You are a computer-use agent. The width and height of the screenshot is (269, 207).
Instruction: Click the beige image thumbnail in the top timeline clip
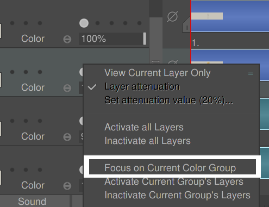point(207,16)
